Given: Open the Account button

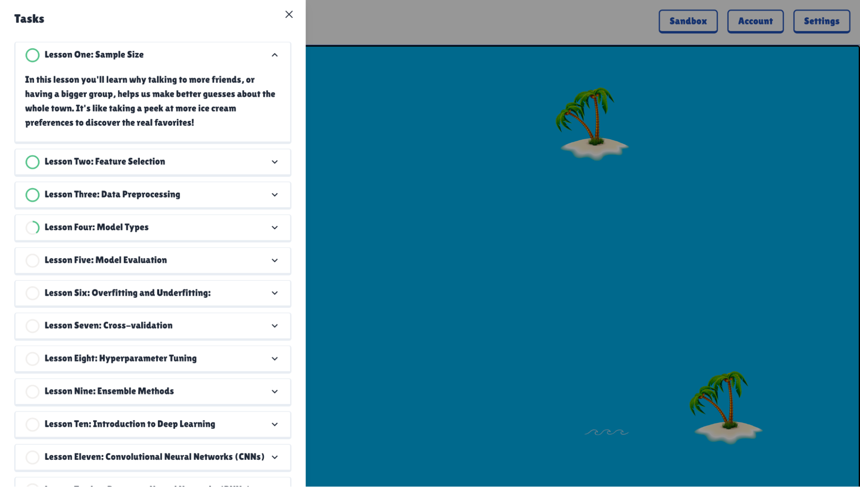Looking at the screenshot, I should [755, 21].
